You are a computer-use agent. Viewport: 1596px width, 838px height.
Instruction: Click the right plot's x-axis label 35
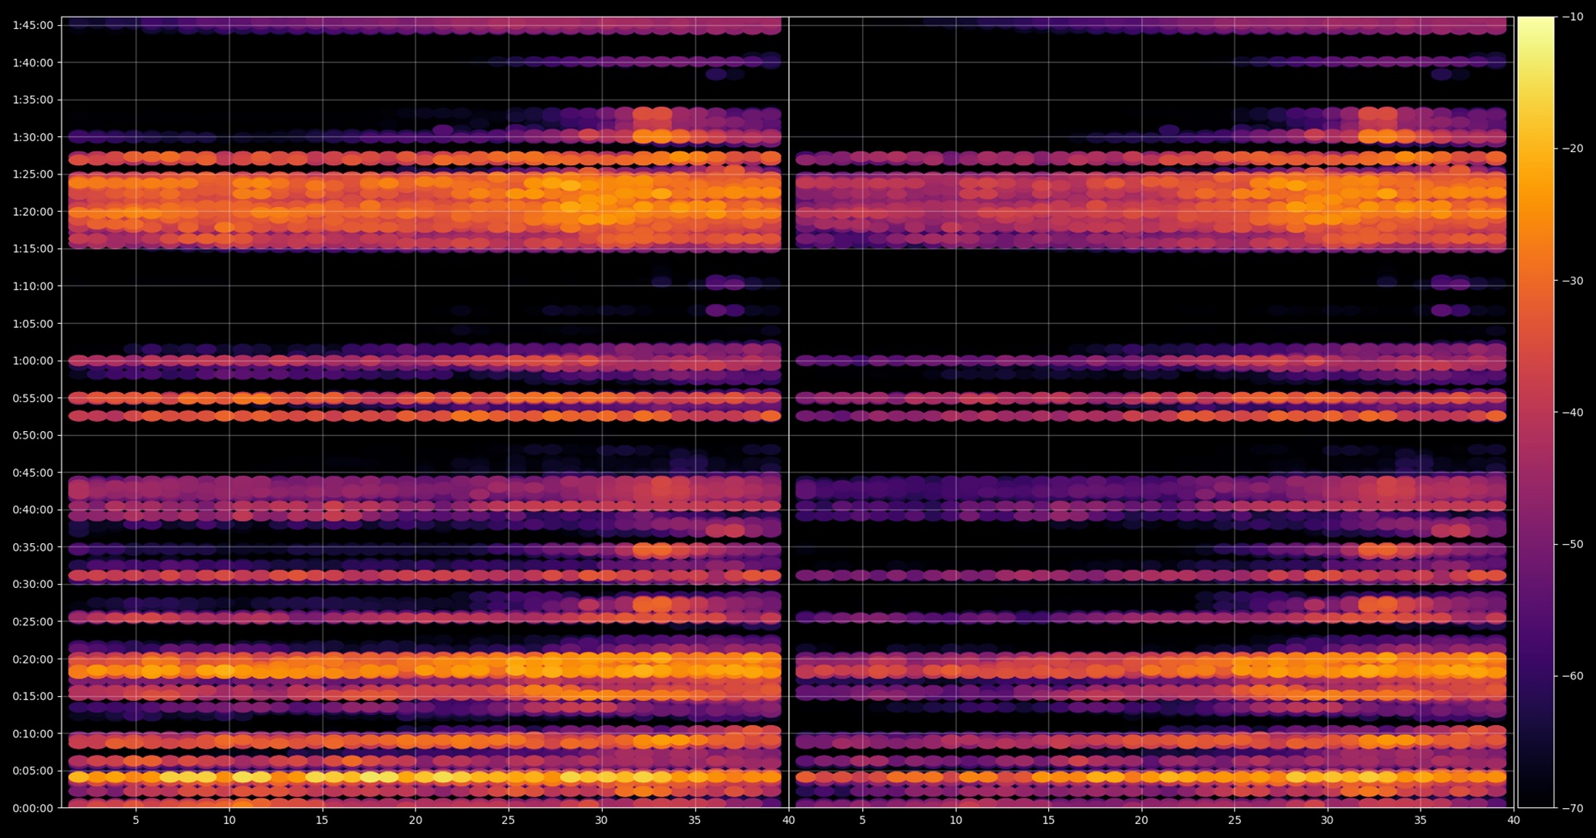[x=1420, y=821]
